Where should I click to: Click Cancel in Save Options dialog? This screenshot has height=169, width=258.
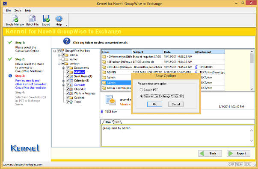[176, 104]
